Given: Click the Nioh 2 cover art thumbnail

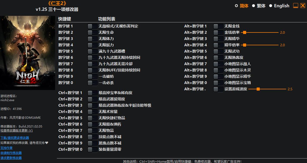Looking at the screenshot, I should click(x=27, y=53).
